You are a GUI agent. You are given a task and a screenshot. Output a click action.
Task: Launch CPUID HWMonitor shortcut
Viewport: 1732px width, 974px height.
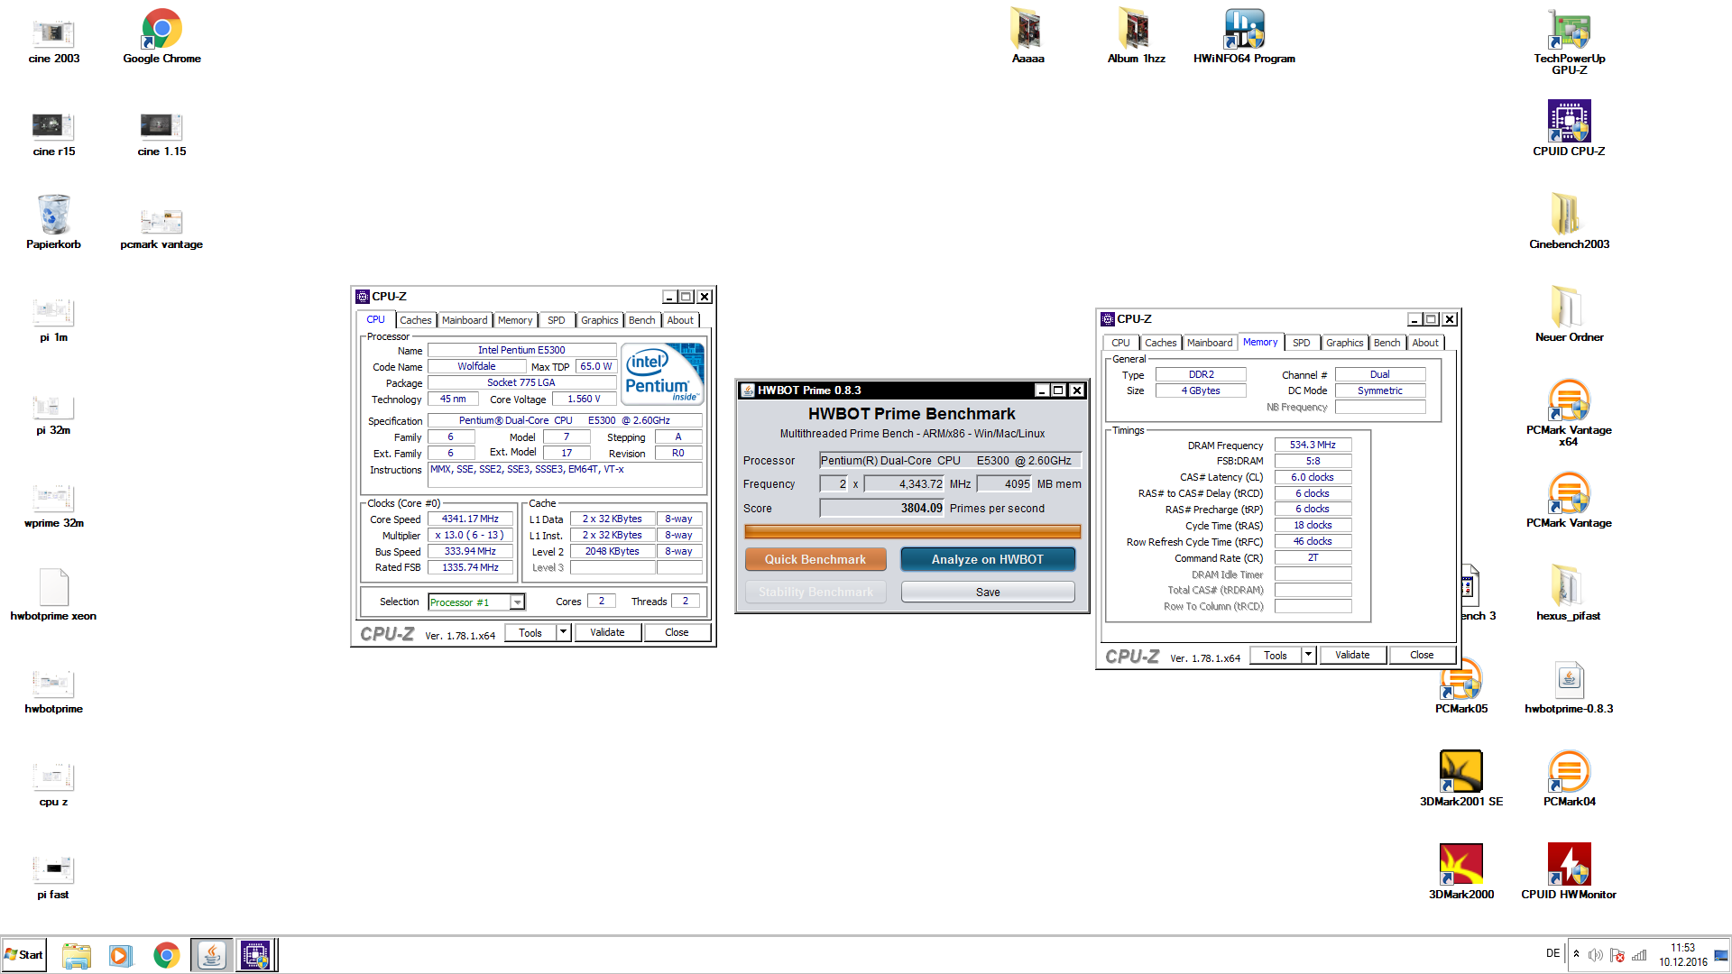[1569, 871]
